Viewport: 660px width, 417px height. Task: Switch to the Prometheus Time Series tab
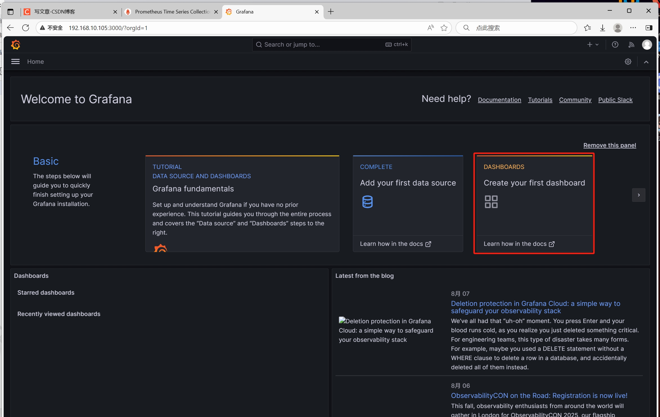click(x=172, y=12)
